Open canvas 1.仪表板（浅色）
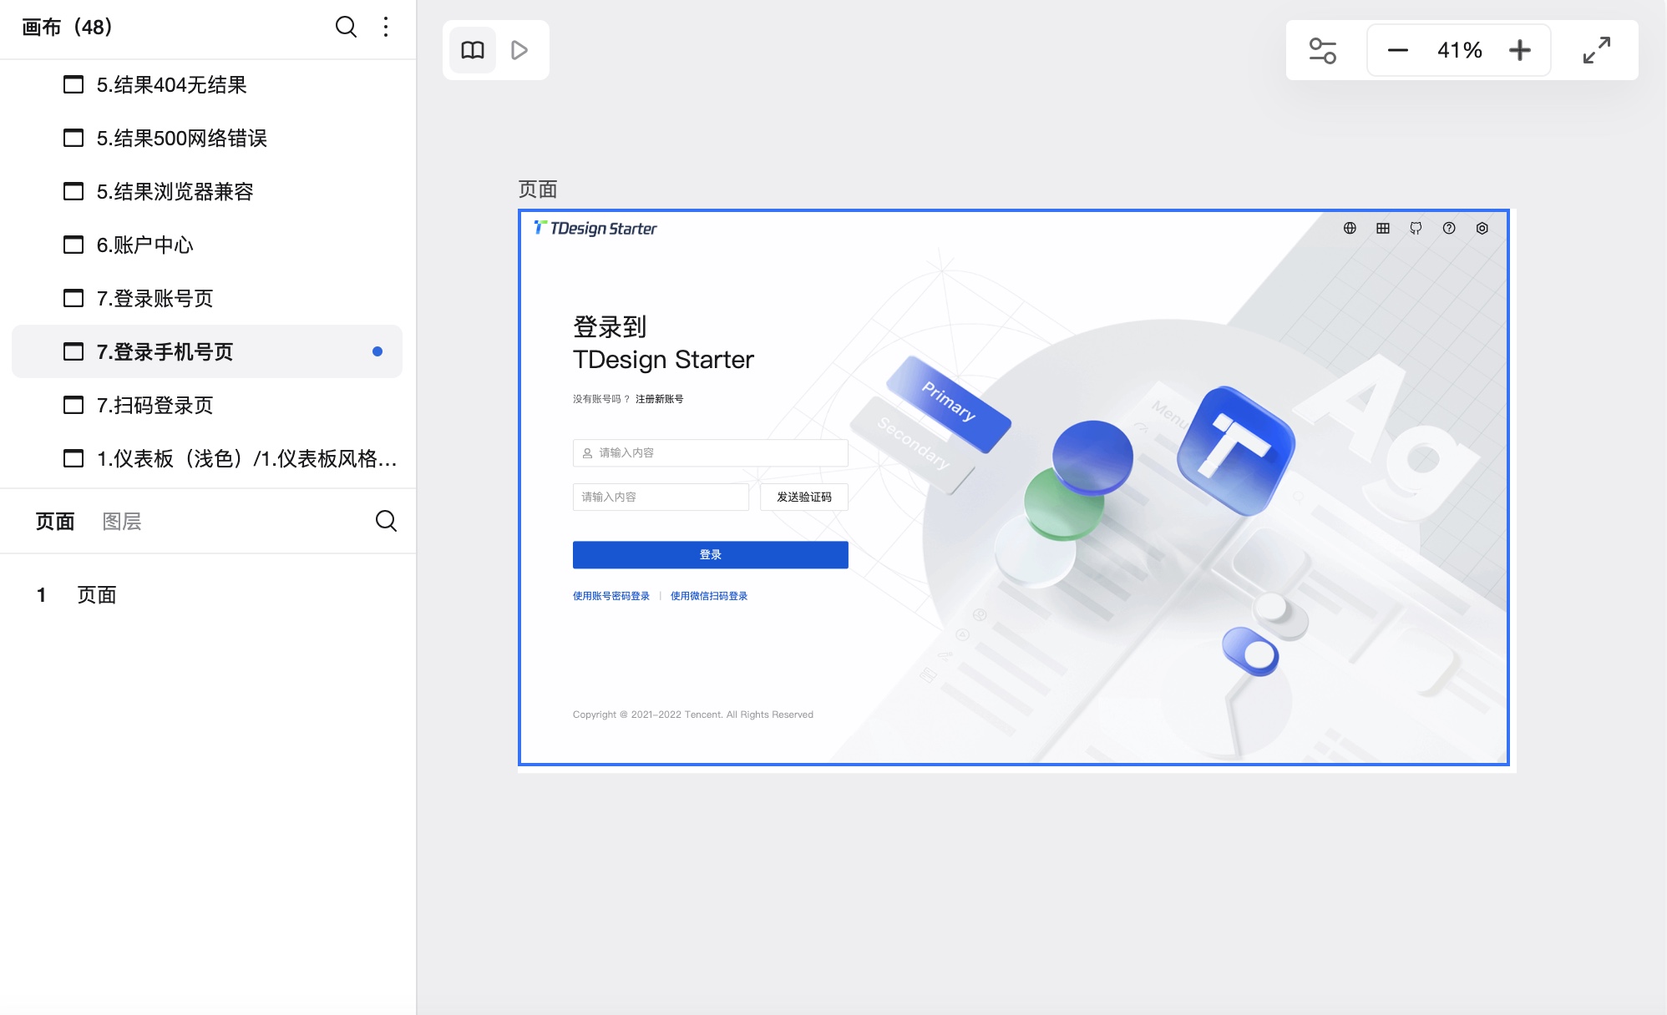Image resolution: width=1667 pixels, height=1015 pixels. point(207,458)
